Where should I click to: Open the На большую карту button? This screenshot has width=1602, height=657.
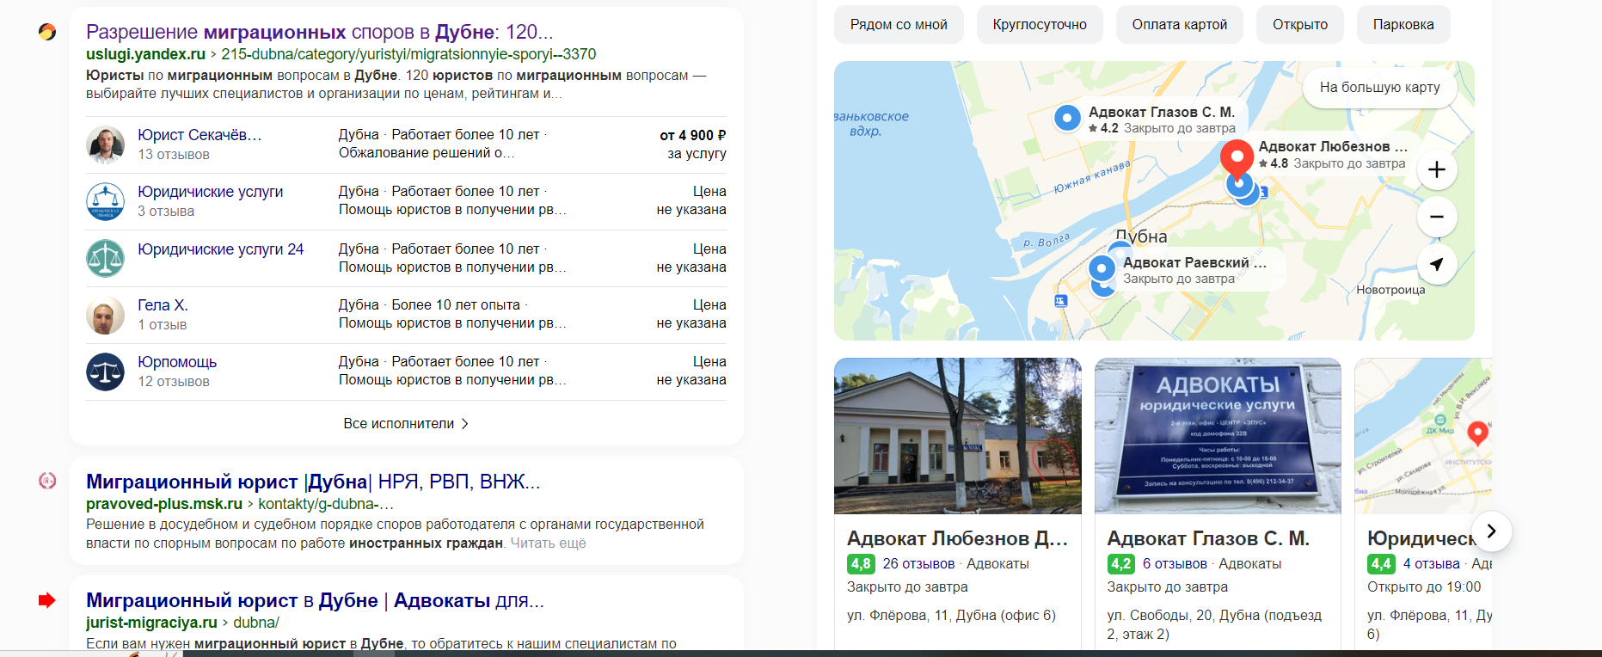1379,87
